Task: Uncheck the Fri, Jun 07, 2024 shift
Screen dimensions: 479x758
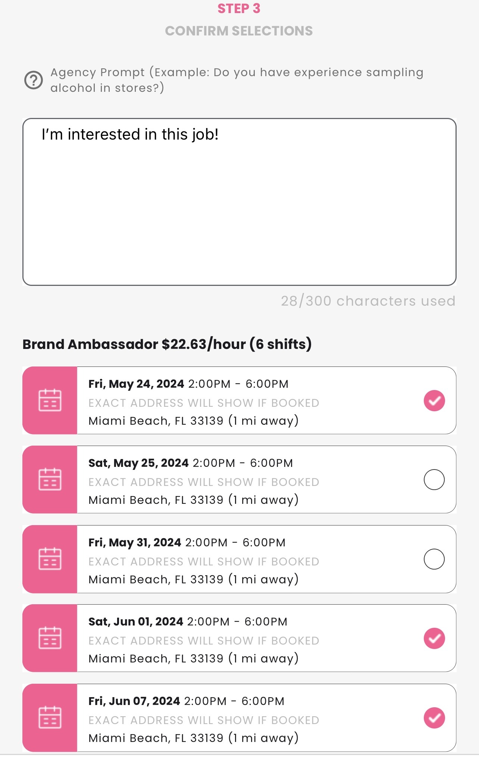Action: [434, 718]
